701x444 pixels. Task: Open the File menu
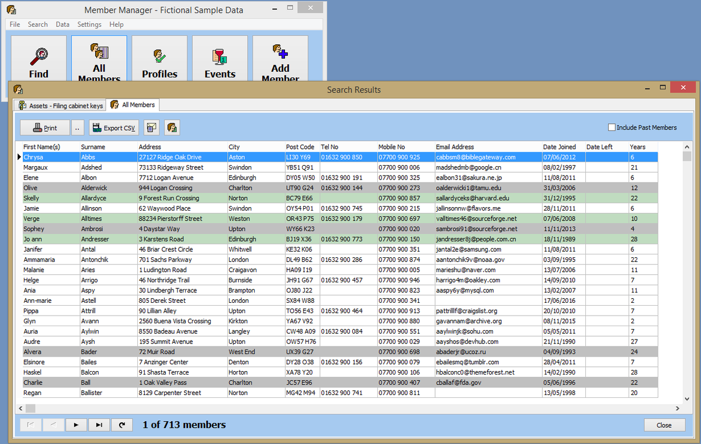15,25
